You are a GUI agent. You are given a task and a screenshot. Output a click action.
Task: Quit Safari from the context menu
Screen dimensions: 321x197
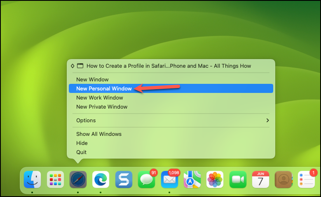coord(82,152)
